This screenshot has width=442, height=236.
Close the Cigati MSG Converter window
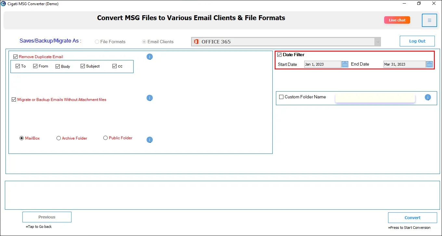click(434, 4)
